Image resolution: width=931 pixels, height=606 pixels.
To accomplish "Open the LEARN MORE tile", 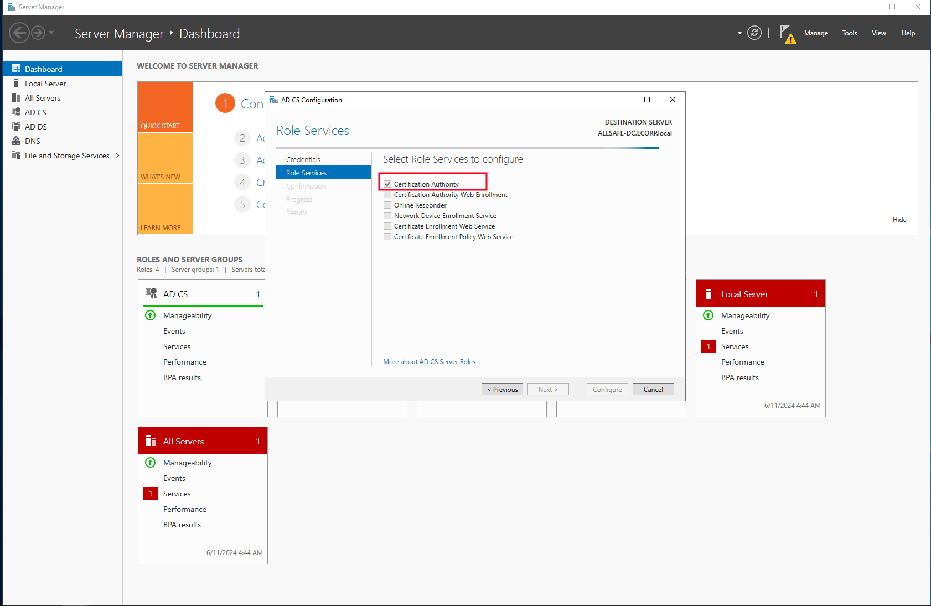I will click(165, 209).
